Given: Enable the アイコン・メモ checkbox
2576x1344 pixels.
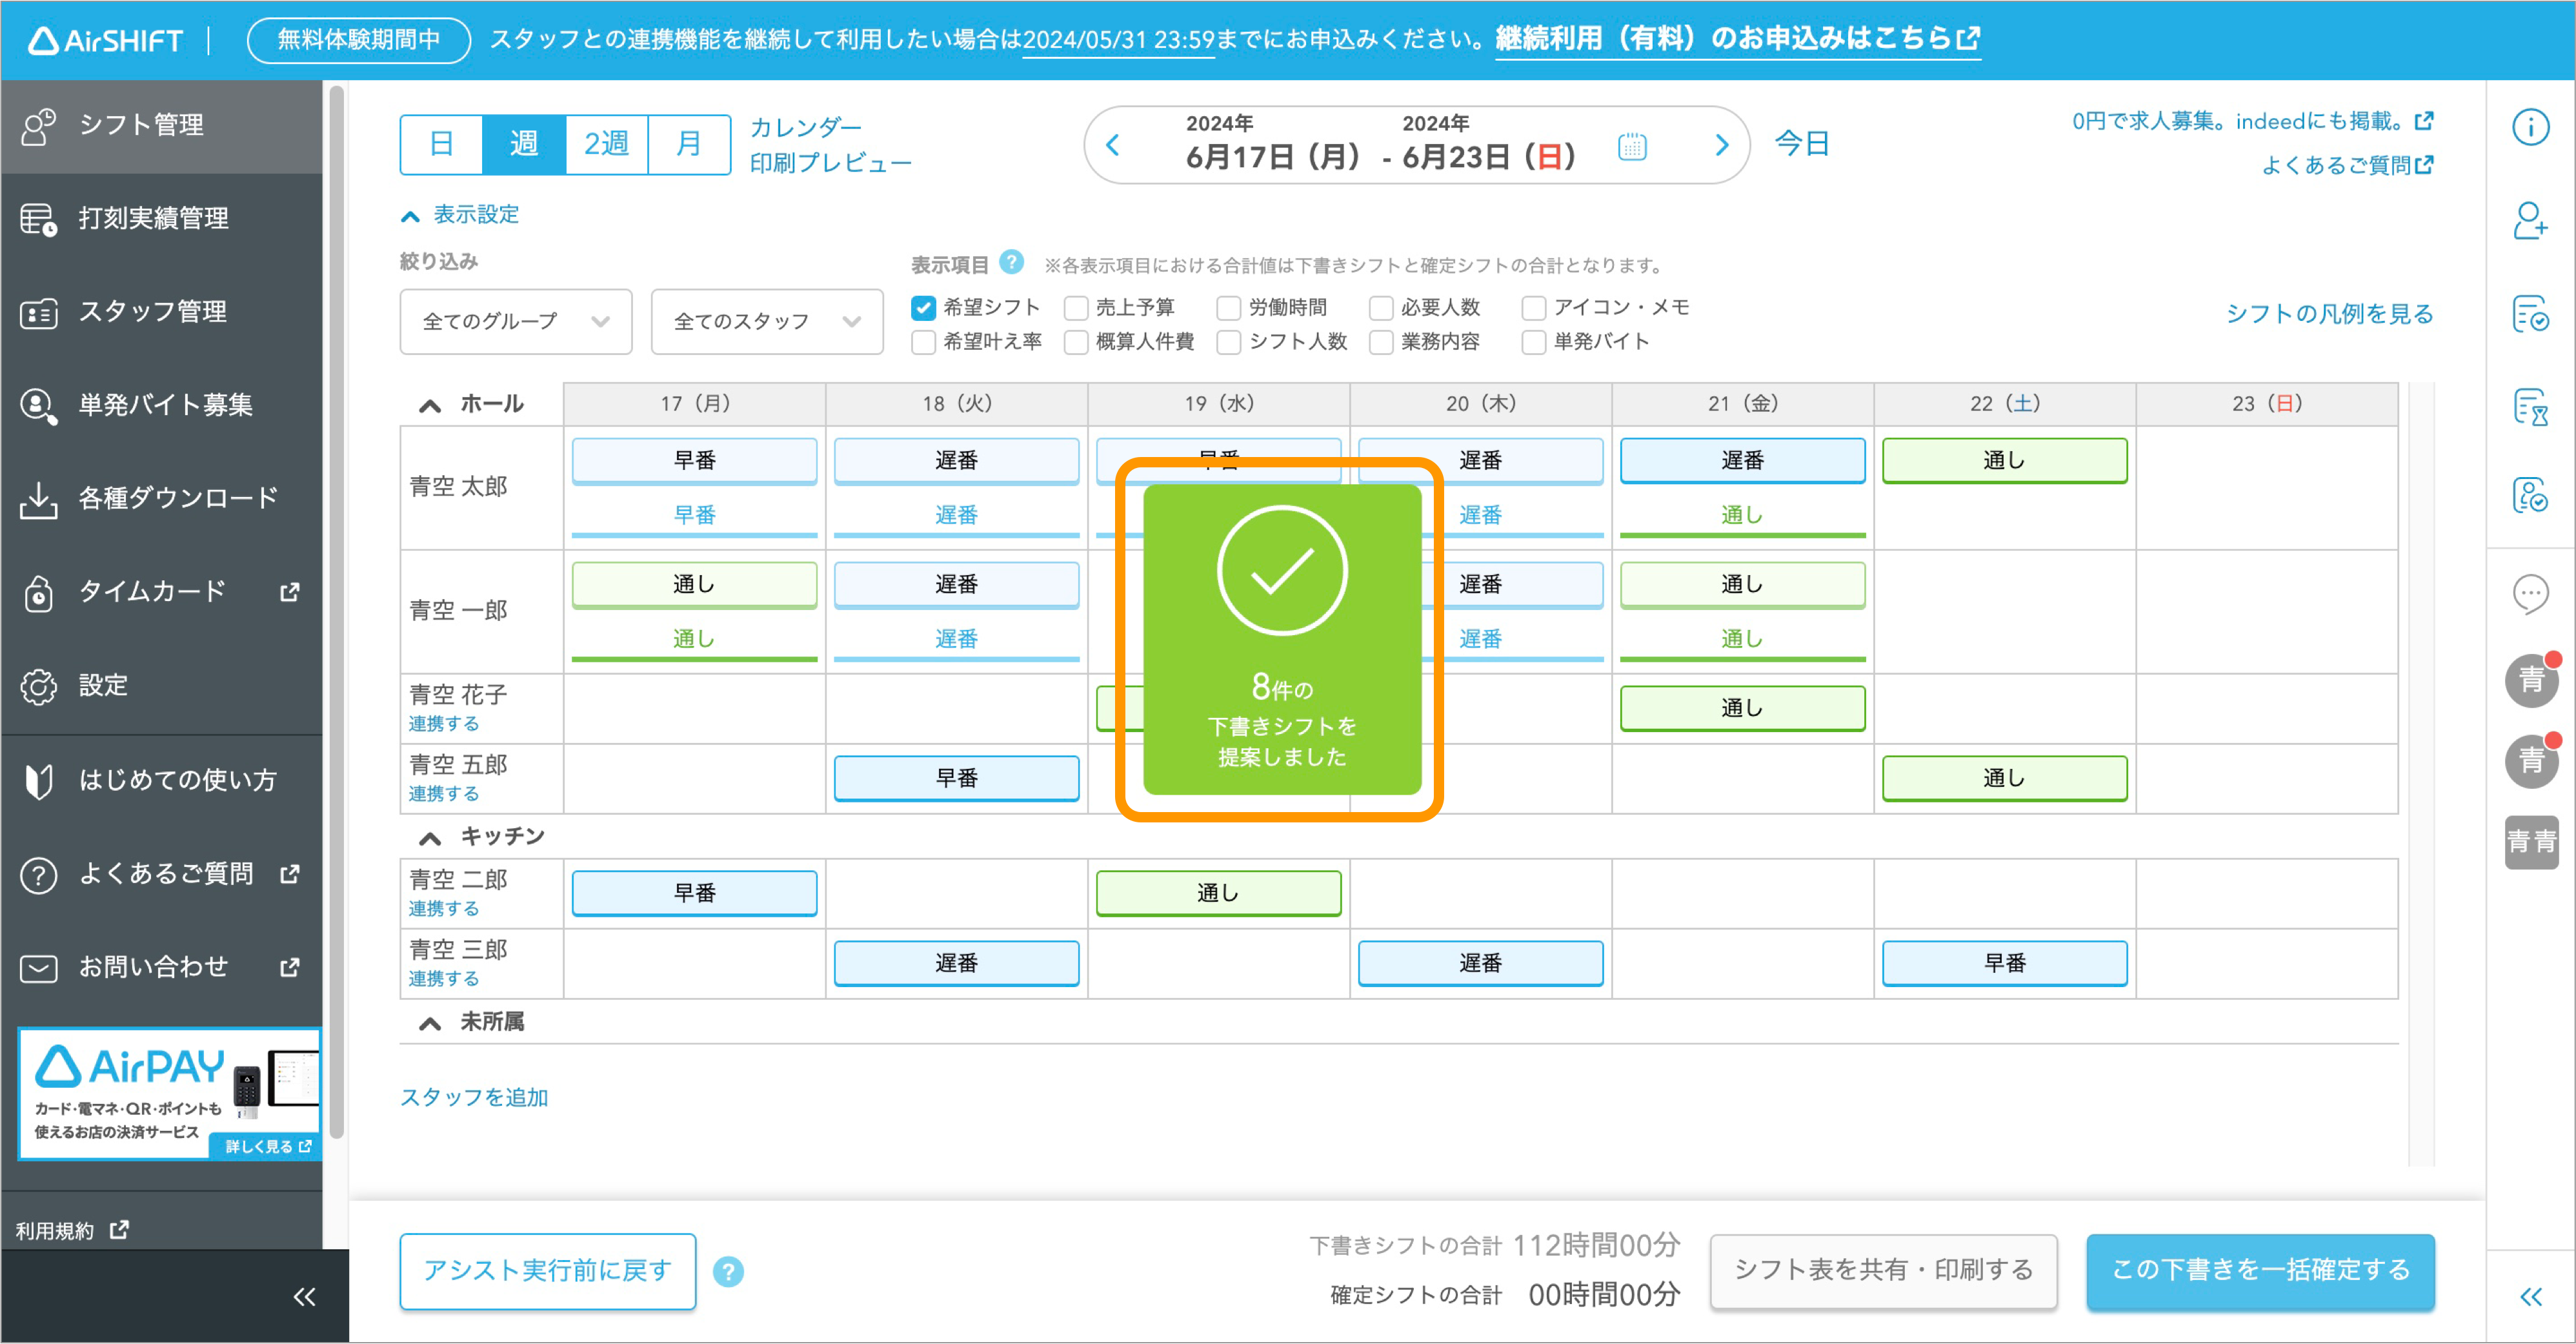Looking at the screenshot, I should point(1534,307).
